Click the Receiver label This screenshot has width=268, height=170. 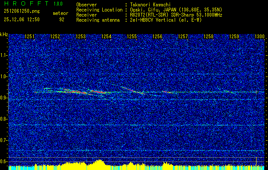pos(86,15)
